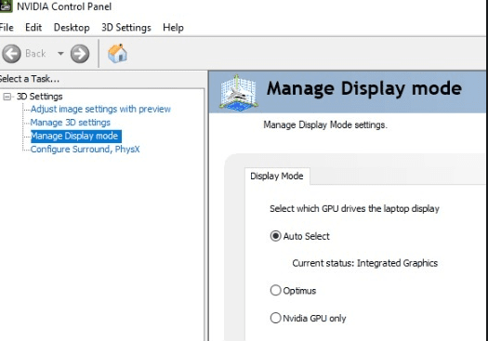Open the Help menu
The height and width of the screenshot is (341, 488).
173,27
